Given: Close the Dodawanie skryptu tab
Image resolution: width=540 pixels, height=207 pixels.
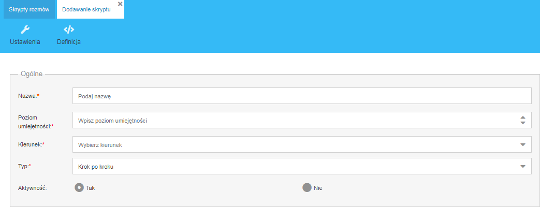Looking at the screenshot, I should (x=120, y=4).
